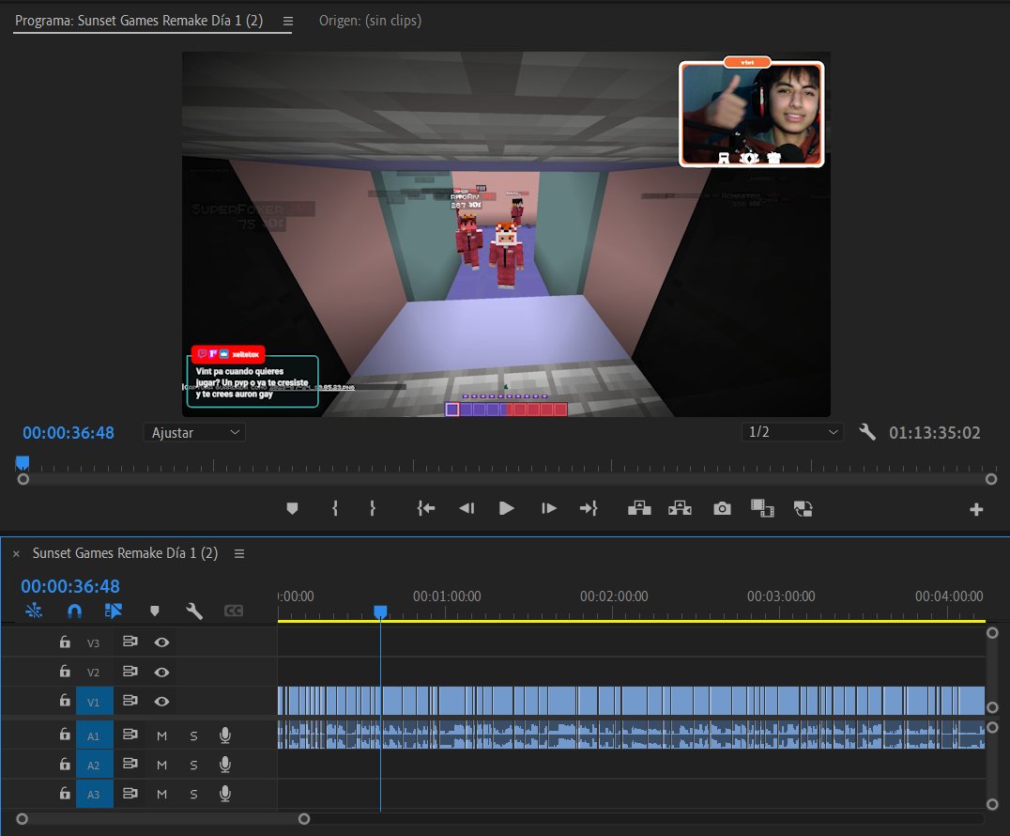Toggle proxies button in monitor

(803, 508)
